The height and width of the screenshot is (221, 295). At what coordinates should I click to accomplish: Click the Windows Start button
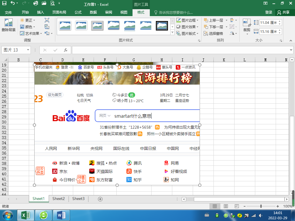click(8, 215)
